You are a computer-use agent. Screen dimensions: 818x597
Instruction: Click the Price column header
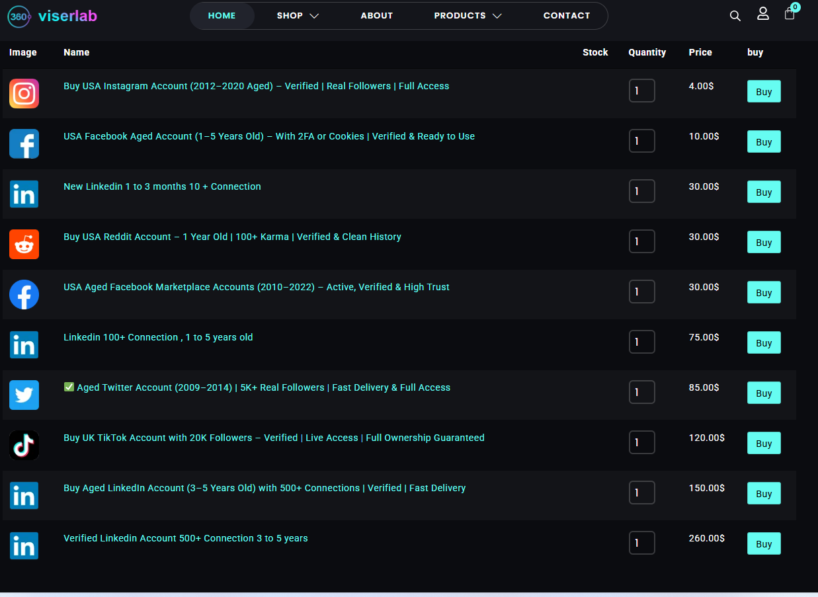(x=700, y=52)
